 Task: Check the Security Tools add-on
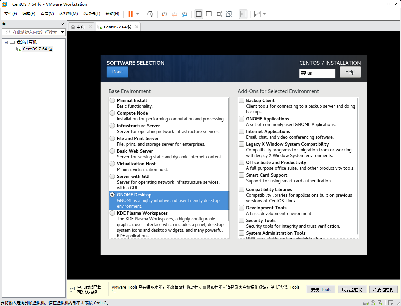tap(241, 220)
